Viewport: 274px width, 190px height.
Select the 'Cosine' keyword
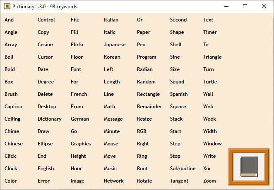45,45
